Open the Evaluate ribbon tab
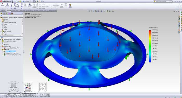The image size is (182, 98). [29, 11]
